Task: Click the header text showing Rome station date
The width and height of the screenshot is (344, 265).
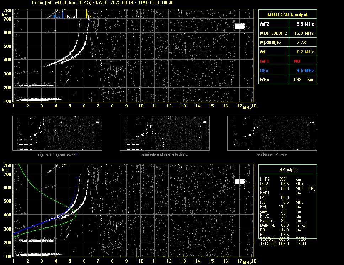Action: pos(103,2)
